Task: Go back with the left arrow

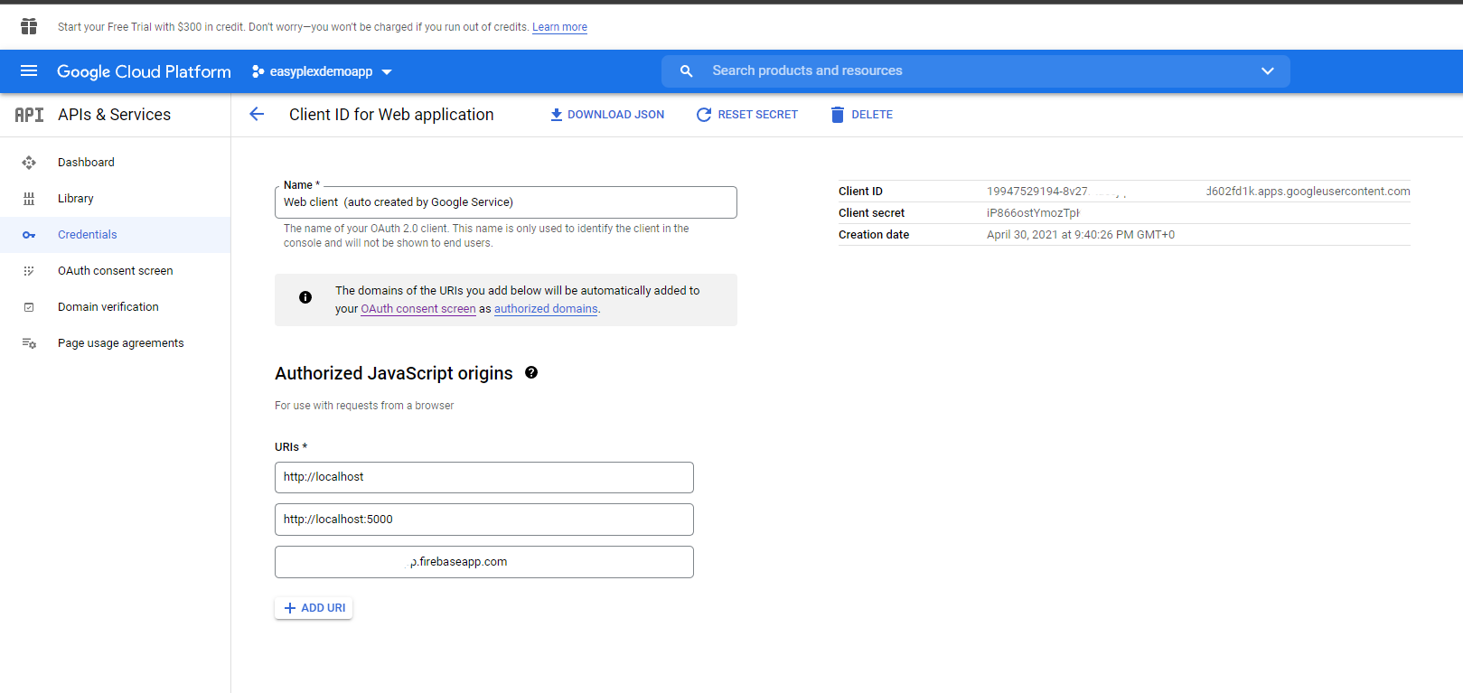Action: tap(257, 114)
